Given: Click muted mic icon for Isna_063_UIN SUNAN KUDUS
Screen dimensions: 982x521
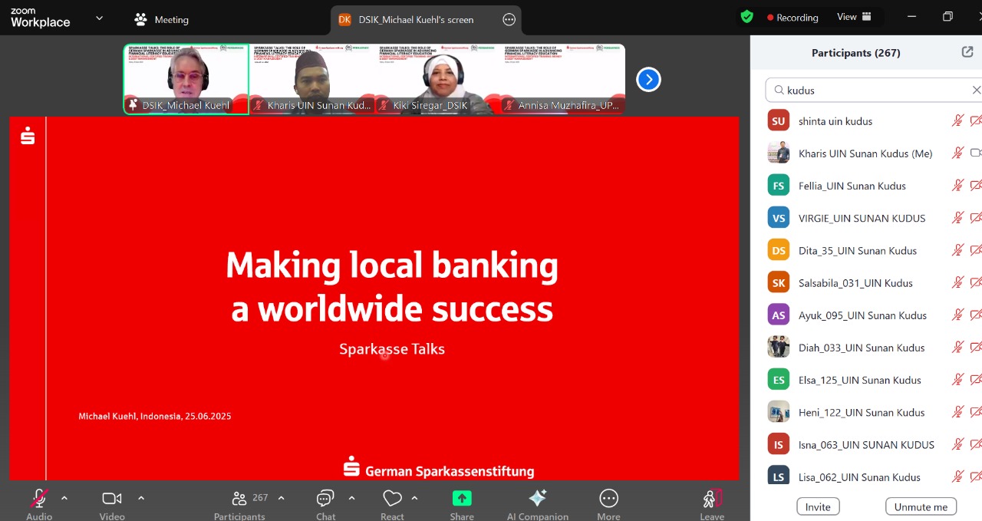Looking at the screenshot, I should [957, 444].
